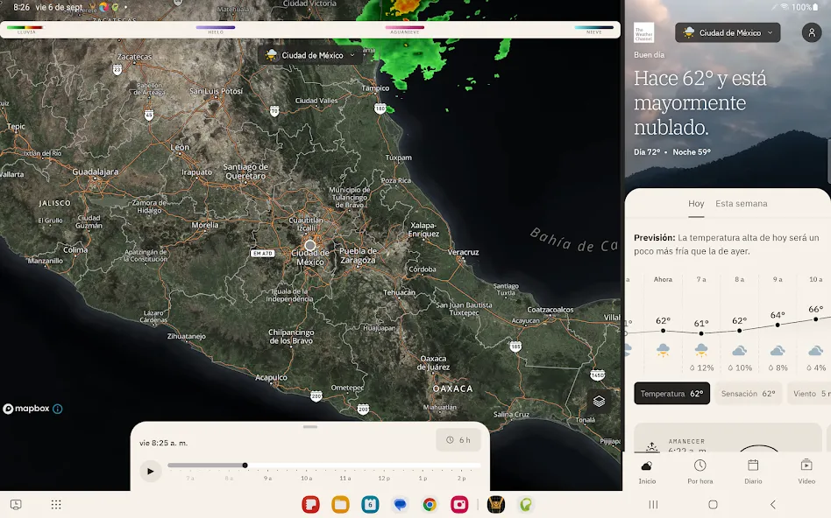Select the Ahora hourly forecast column
831x518 pixels.
coord(663,323)
